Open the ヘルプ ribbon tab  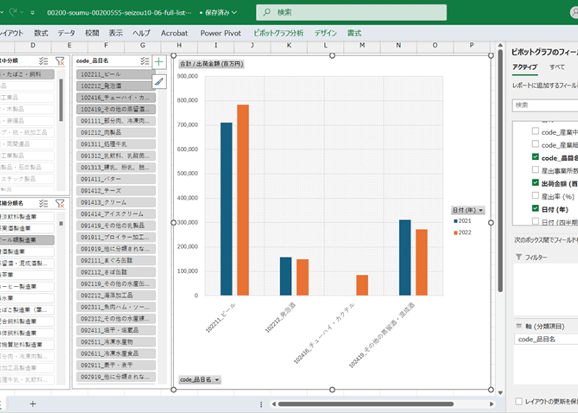click(141, 33)
